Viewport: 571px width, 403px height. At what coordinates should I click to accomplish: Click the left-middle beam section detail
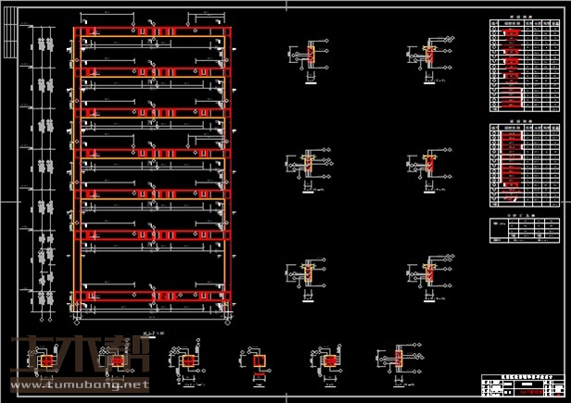click(309, 166)
